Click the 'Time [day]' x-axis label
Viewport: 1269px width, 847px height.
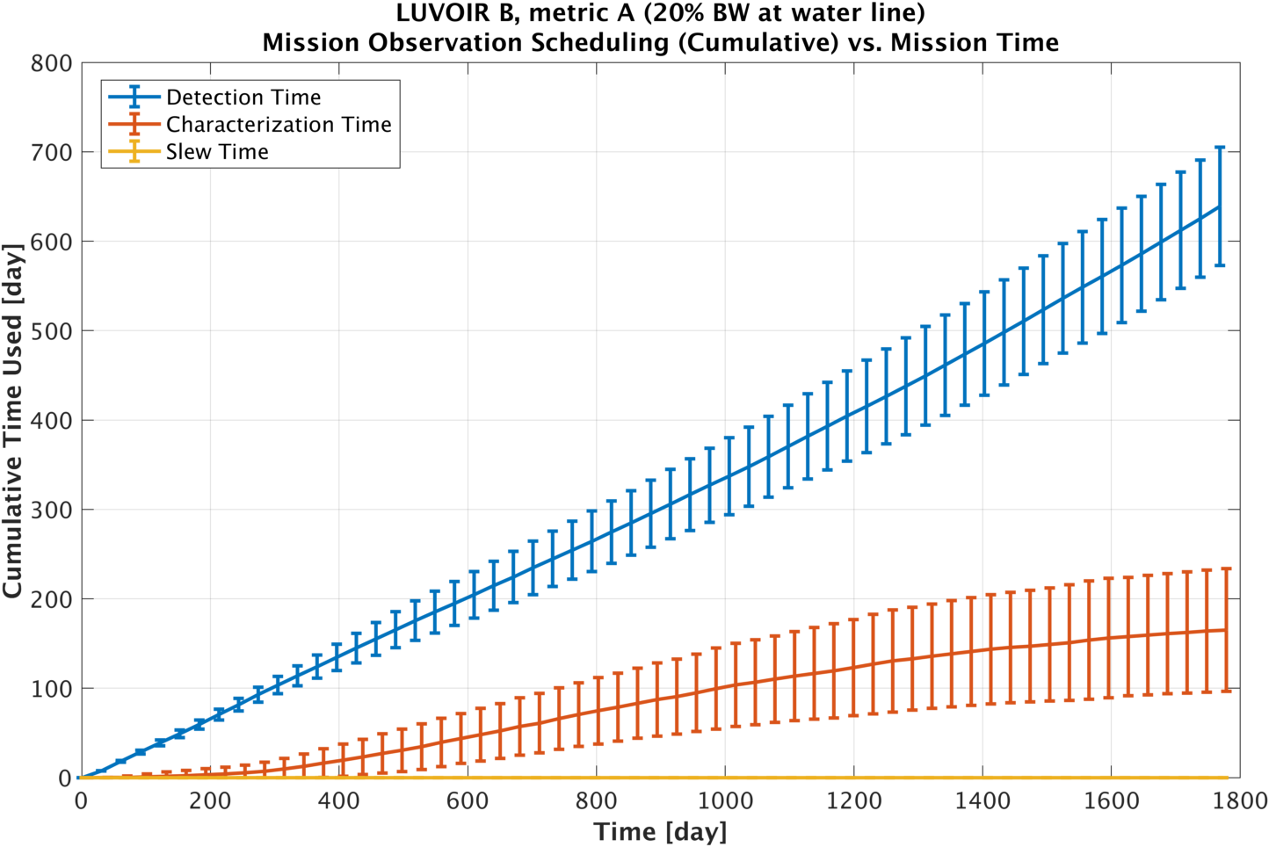point(660,831)
